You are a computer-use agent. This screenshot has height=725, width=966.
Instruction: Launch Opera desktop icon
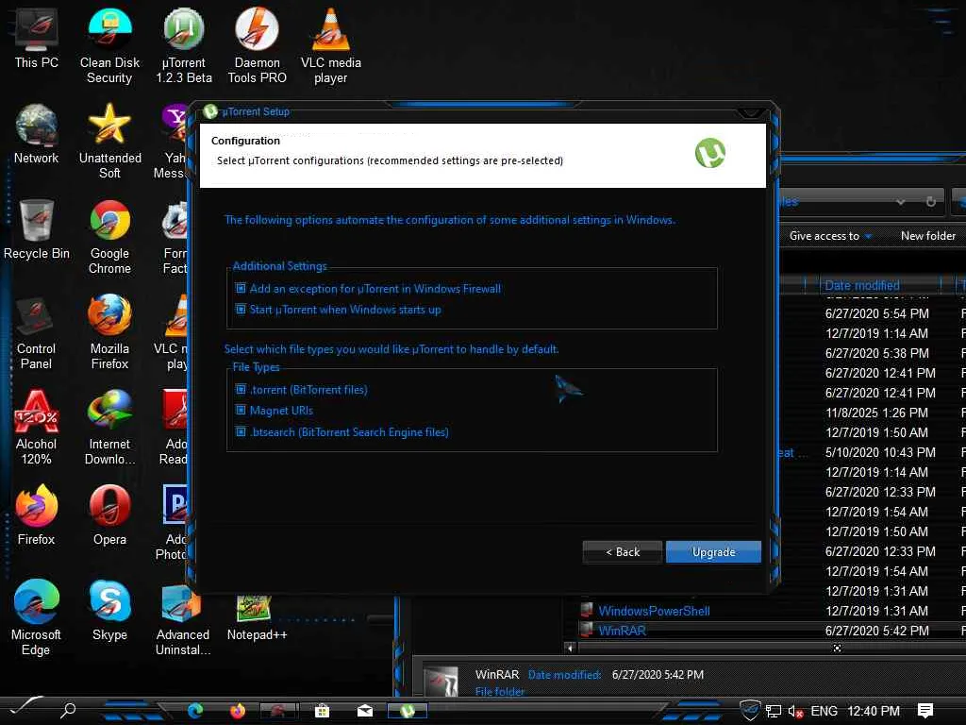click(x=109, y=515)
